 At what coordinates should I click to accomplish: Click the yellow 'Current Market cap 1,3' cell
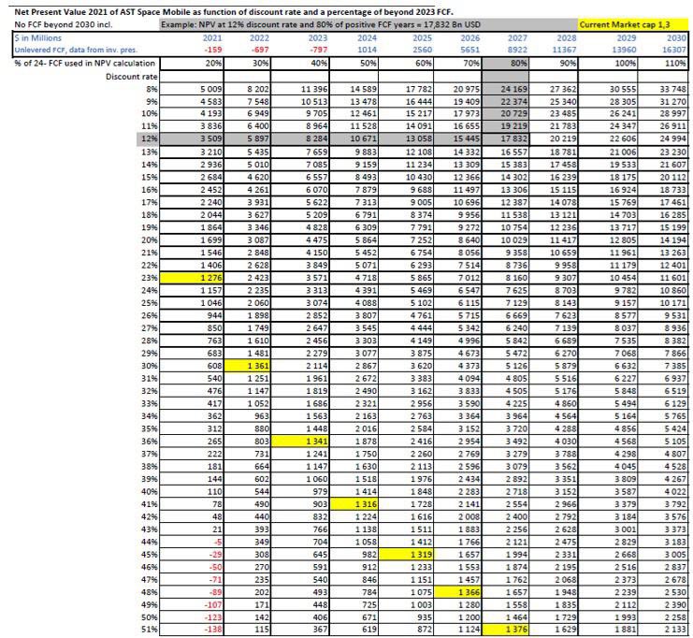pos(632,24)
